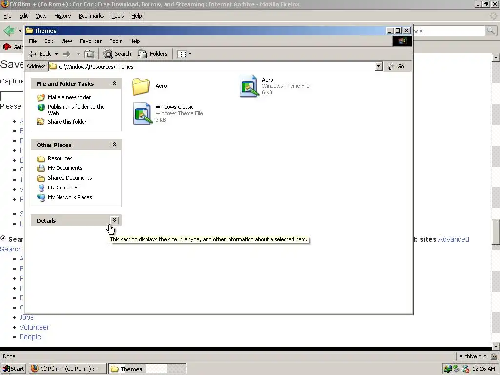
Task: Go up one folder level icon
Action: pyautogui.click(x=89, y=54)
